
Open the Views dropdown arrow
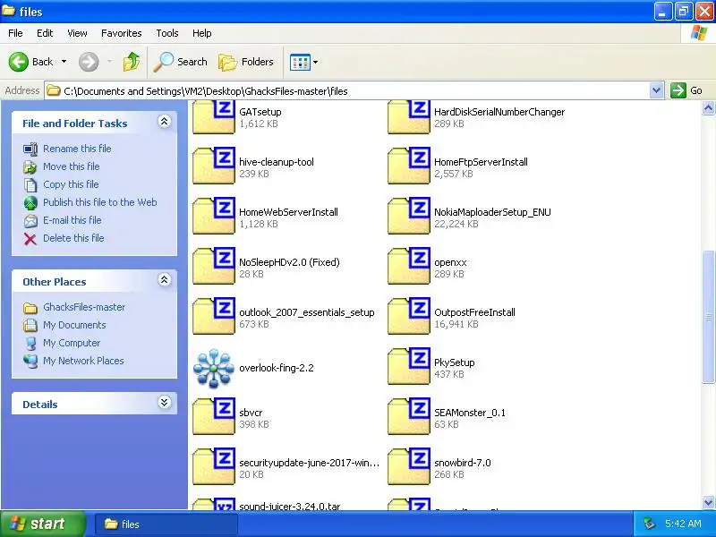316,62
